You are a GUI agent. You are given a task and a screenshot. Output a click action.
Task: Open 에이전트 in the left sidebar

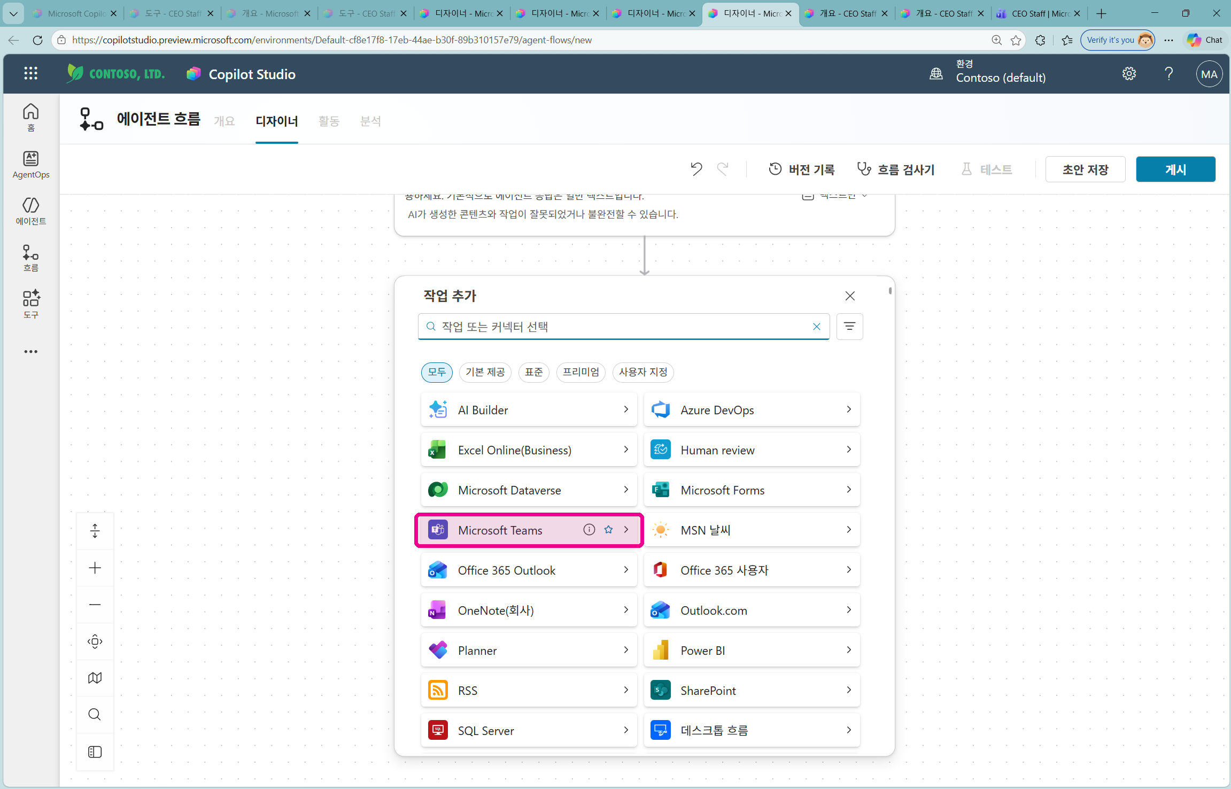click(x=31, y=211)
